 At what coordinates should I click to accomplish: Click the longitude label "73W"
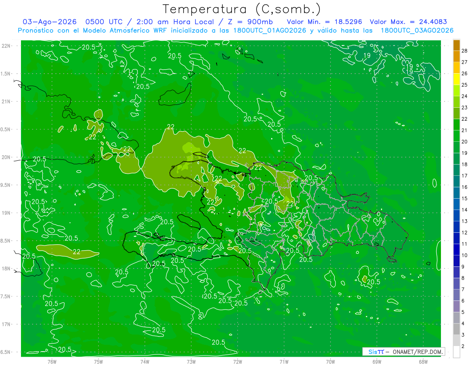point(191,361)
